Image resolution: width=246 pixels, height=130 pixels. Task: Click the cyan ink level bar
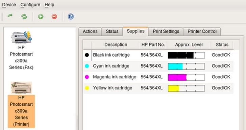click(x=186, y=66)
